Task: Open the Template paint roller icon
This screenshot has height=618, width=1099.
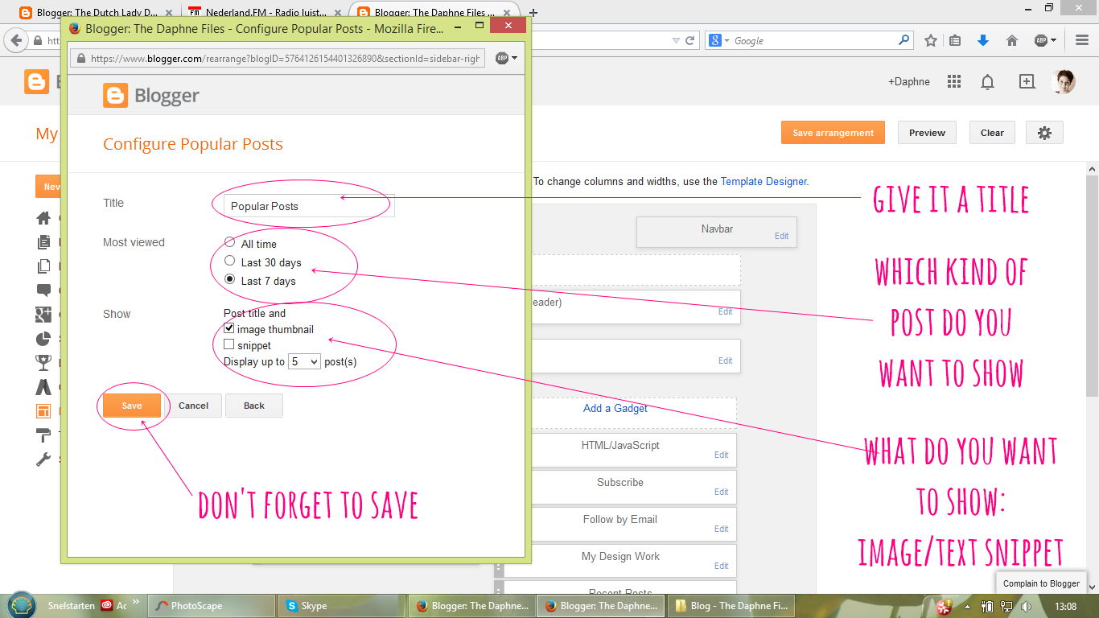Action: pyautogui.click(x=43, y=435)
